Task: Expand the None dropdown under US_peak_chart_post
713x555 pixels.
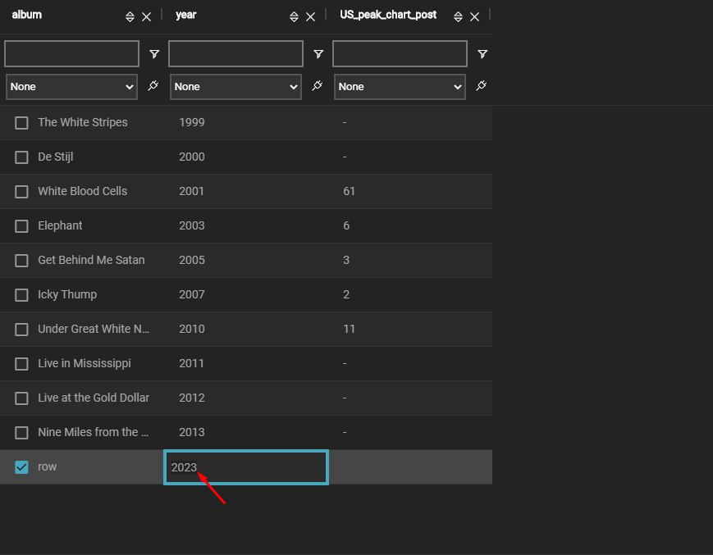Action: pos(400,87)
